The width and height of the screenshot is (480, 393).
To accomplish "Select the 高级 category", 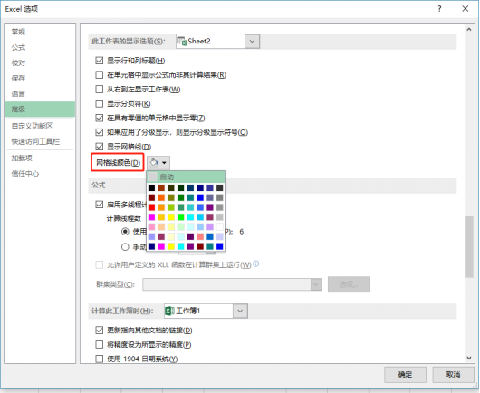I will 40,110.
